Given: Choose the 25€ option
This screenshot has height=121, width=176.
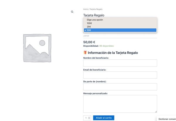Looking at the screenshot, I should pos(89,27).
